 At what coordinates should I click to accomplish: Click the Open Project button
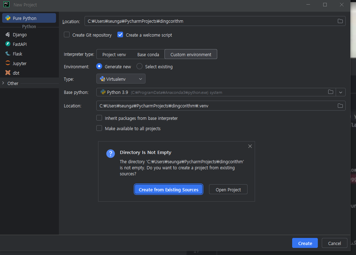(228, 190)
